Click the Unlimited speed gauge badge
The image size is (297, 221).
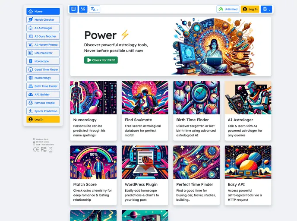[x=227, y=9]
